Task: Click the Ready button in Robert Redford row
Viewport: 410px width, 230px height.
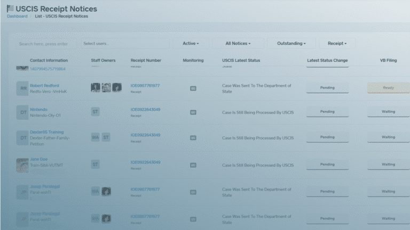Action: pos(388,88)
